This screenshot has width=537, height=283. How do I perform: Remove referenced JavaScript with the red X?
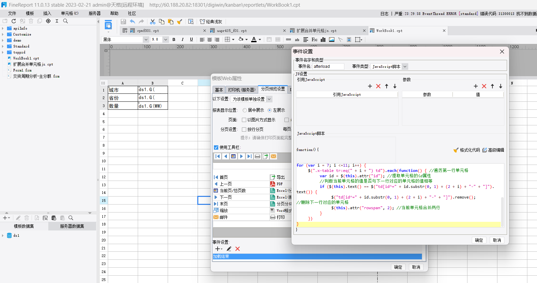coord(378,86)
